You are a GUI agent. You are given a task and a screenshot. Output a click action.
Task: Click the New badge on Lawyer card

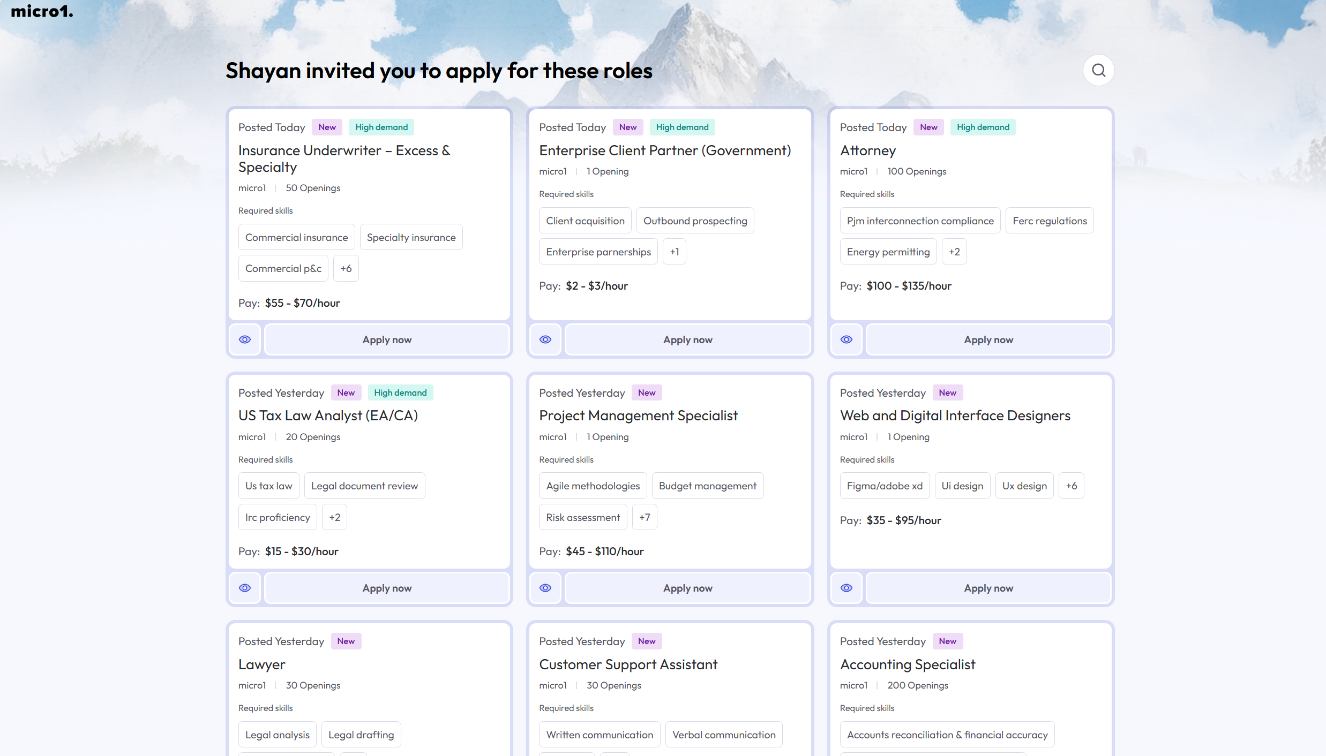346,641
